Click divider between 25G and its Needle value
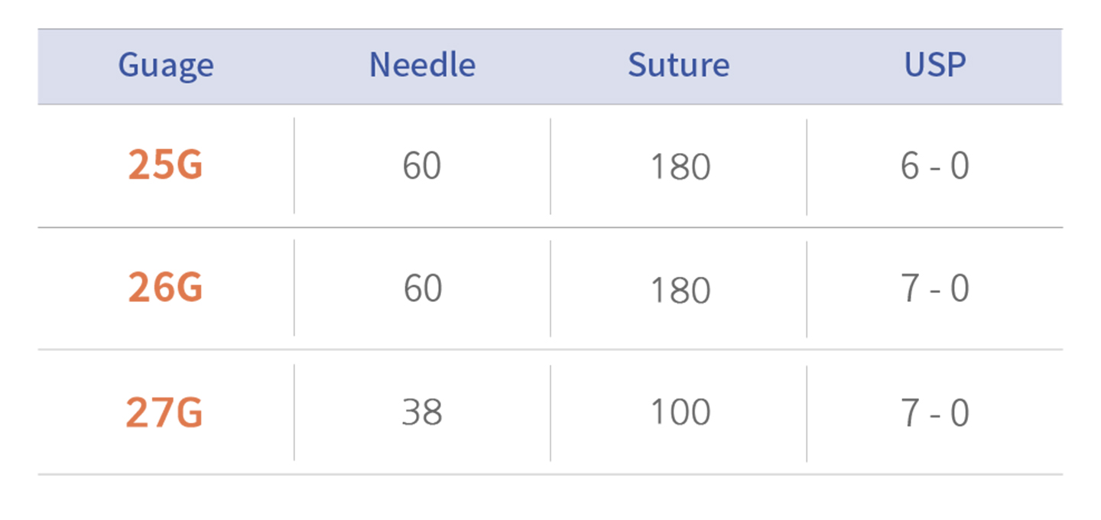Screen dimensions: 1101x520 pyautogui.click(x=294, y=166)
